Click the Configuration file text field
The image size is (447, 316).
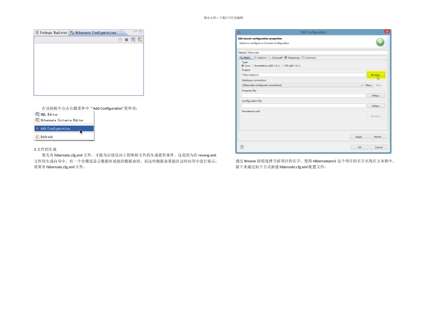[303, 106]
